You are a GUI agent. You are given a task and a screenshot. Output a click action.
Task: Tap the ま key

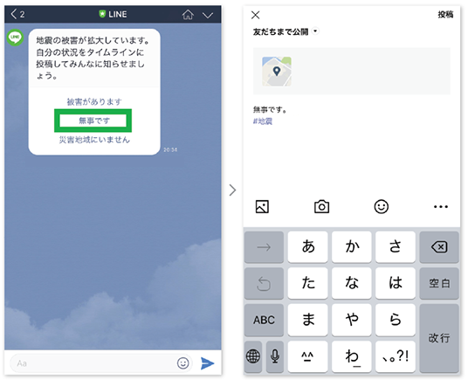coord(307,320)
